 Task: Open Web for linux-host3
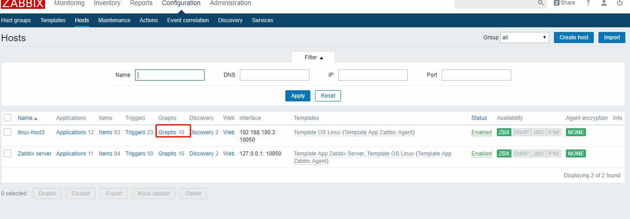(x=229, y=132)
